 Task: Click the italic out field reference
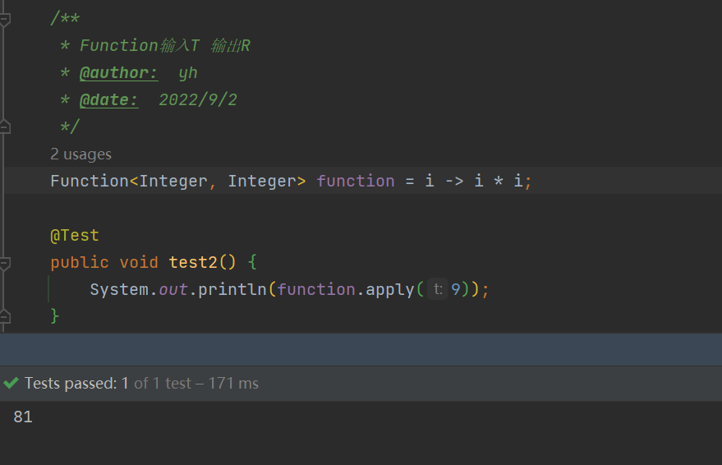click(x=173, y=289)
